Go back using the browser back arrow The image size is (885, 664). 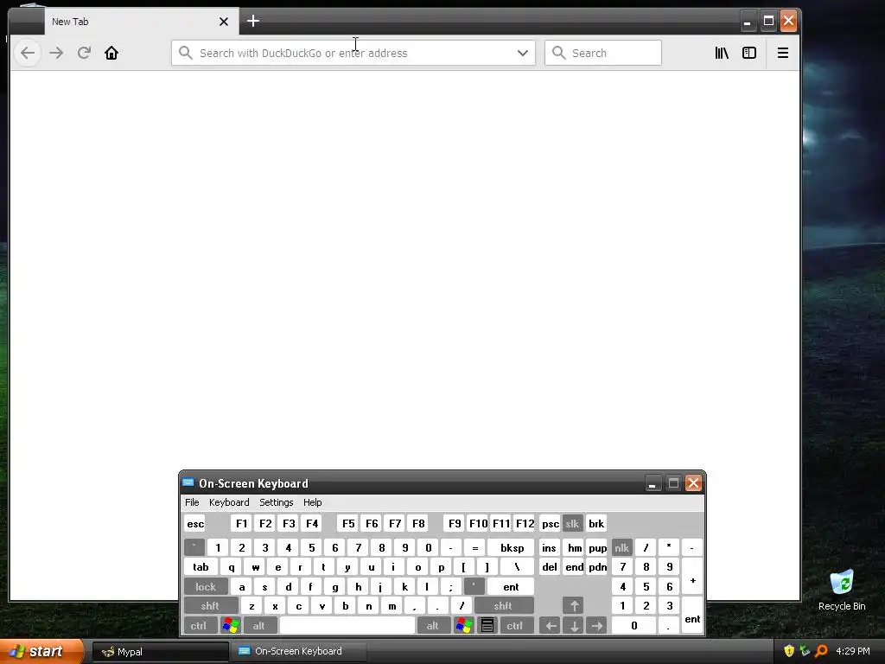pyautogui.click(x=28, y=53)
